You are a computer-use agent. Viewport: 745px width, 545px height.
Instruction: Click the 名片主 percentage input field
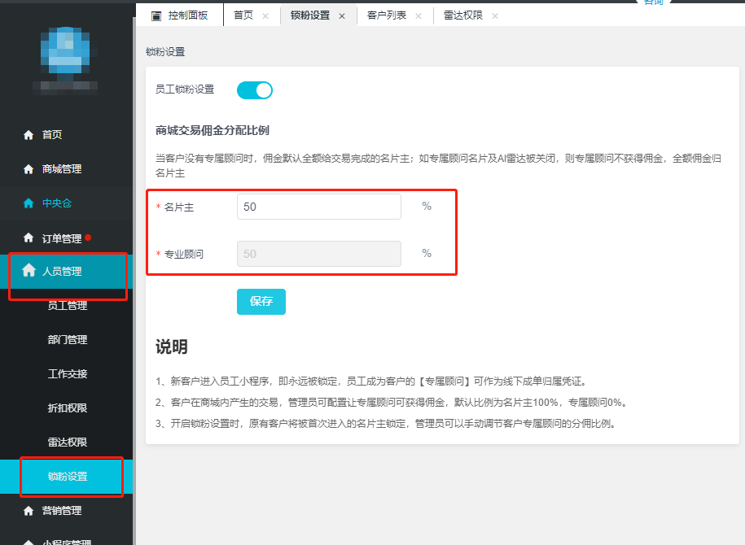tap(319, 207)
